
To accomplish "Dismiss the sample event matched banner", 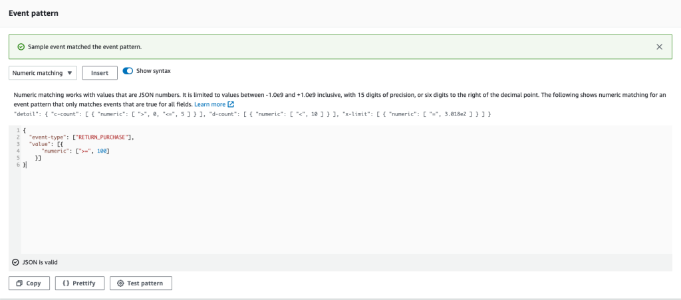I will 659,47.
